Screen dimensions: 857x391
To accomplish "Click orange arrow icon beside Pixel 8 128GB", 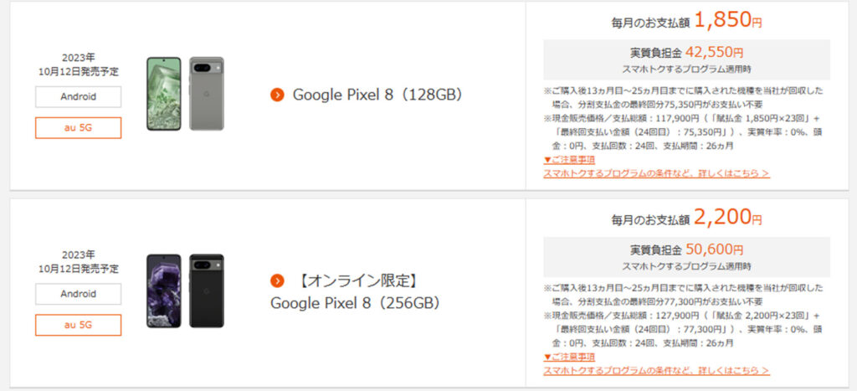I will [277, 95].
